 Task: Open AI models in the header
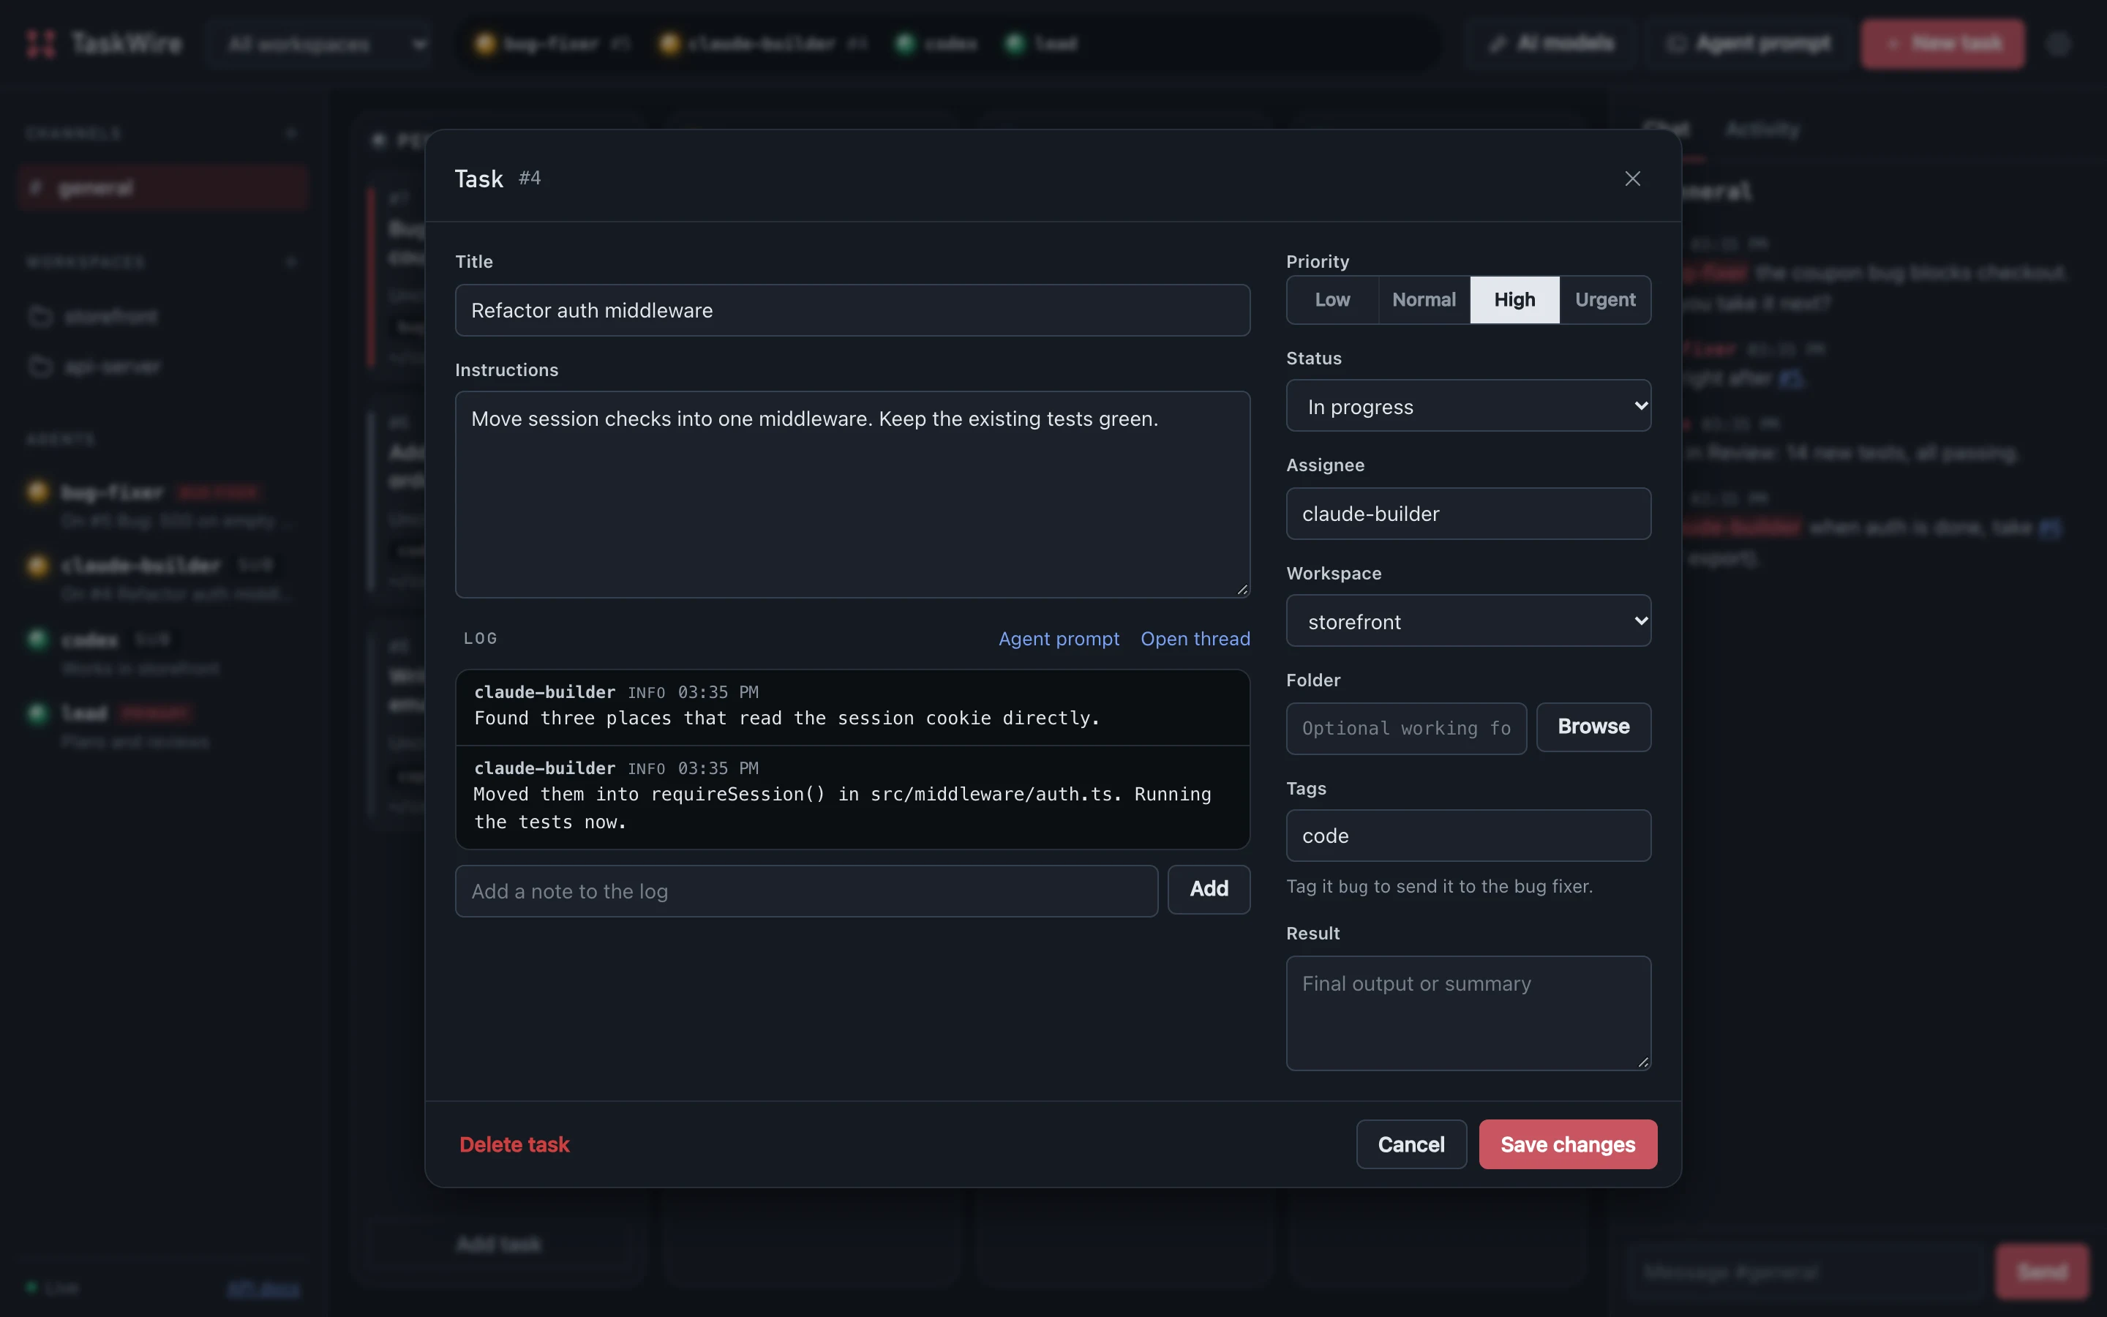(1552, 44)
